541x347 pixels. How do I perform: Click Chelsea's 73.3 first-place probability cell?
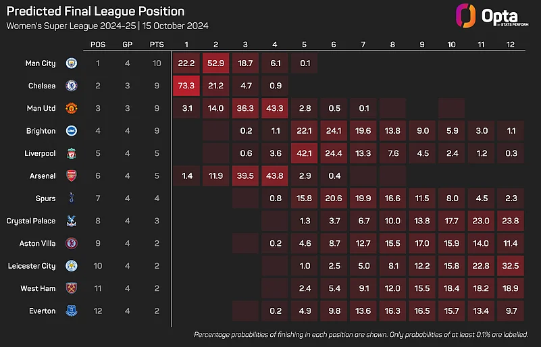[x=186, y=86]
